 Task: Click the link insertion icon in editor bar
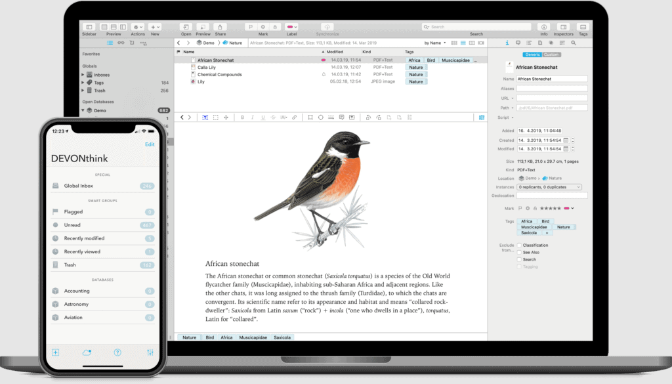click(295, 117)
